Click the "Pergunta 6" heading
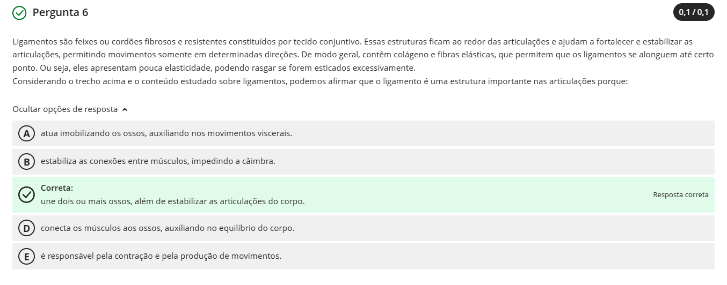 60,12
